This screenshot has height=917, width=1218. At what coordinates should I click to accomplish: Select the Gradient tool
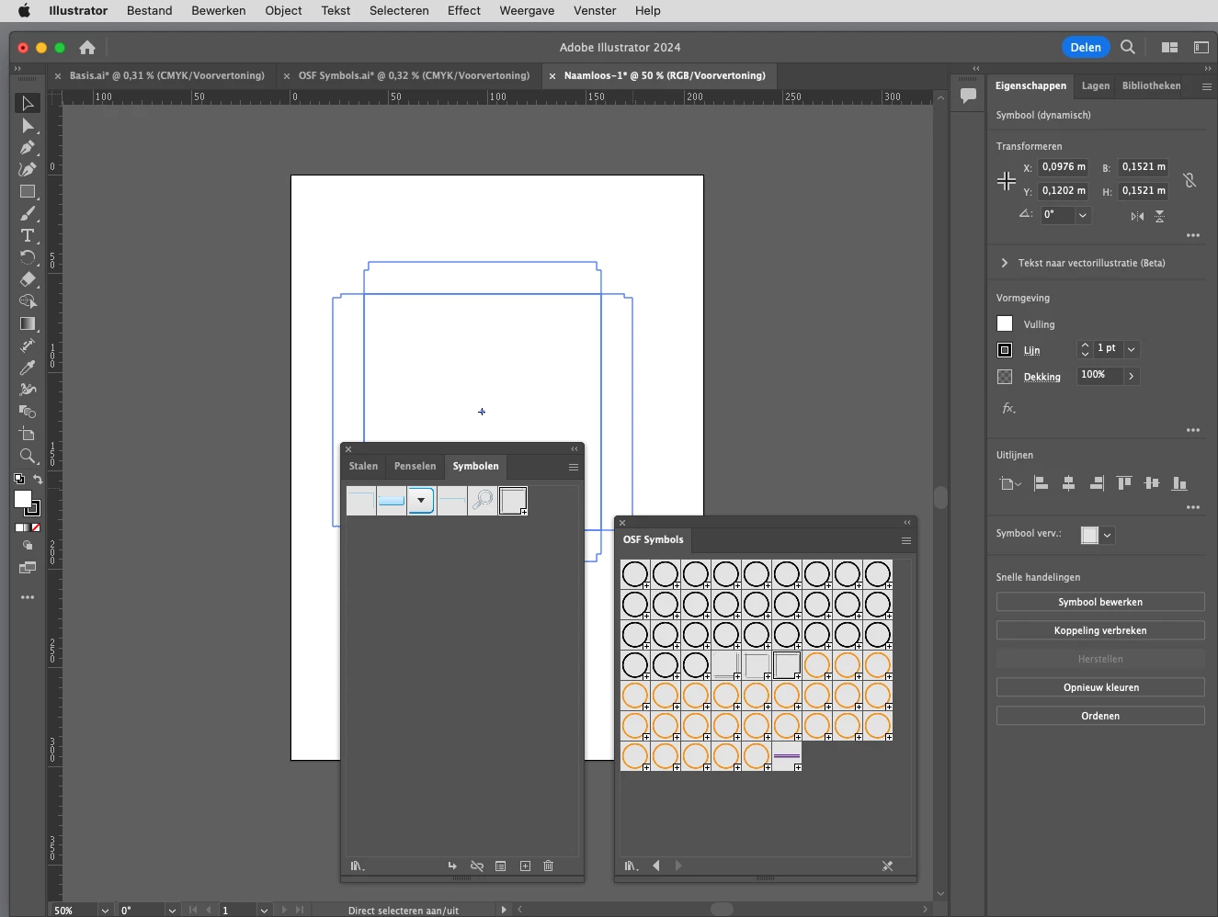coord(28,323)
